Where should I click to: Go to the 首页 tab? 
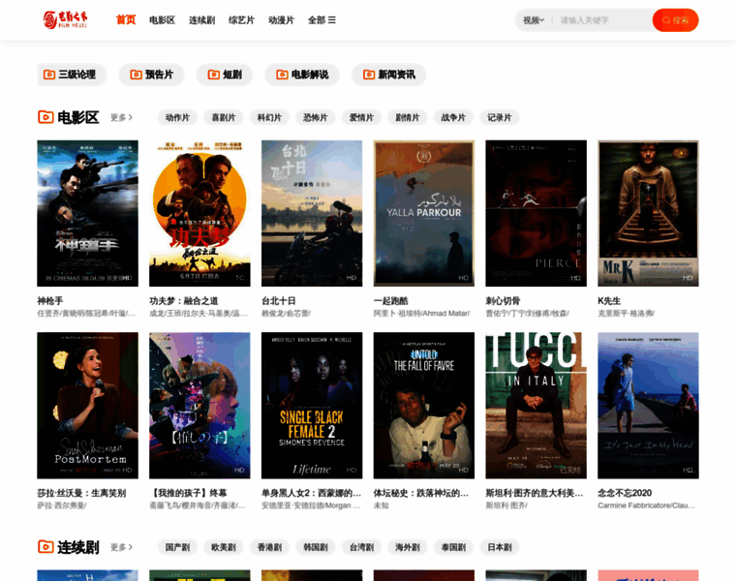126,19
